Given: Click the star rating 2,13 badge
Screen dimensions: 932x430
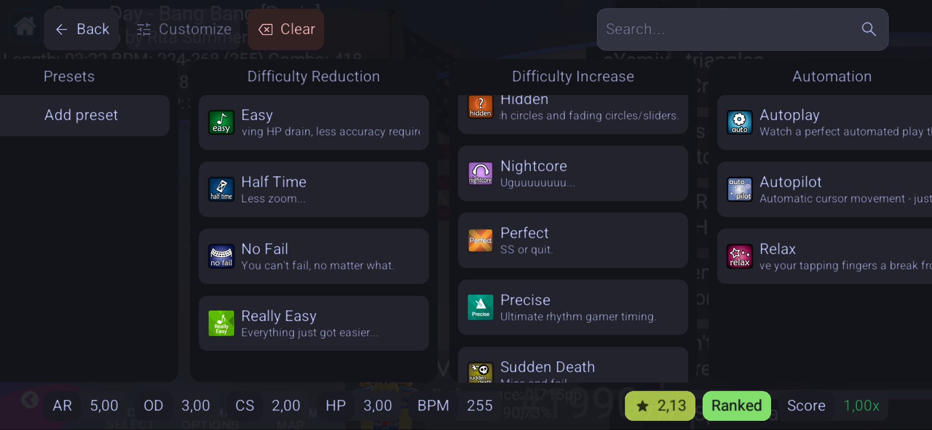Looking at the screenshot, I should 660,406.
